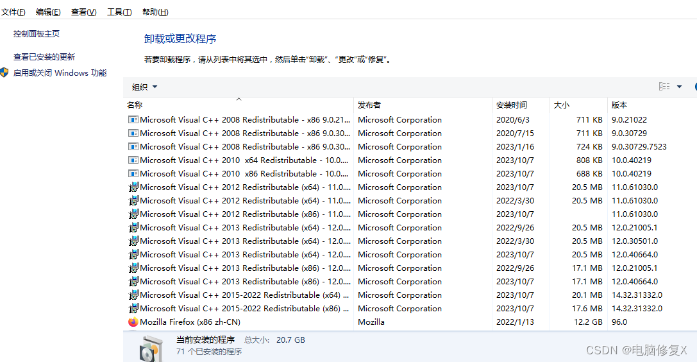Click version value 96.0
This screenshot has width=697, height=362.
tap(619, 322)
